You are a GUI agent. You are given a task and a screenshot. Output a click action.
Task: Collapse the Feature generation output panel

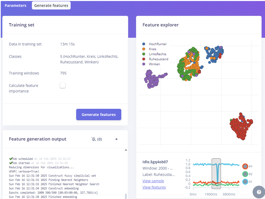coord(116,139)
